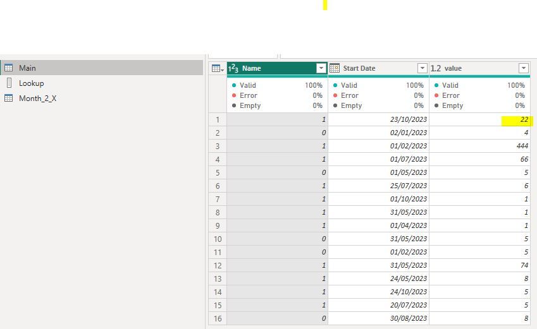The image size is (537, 329).
Task: Select row number 1
Action: coord(218,120)
